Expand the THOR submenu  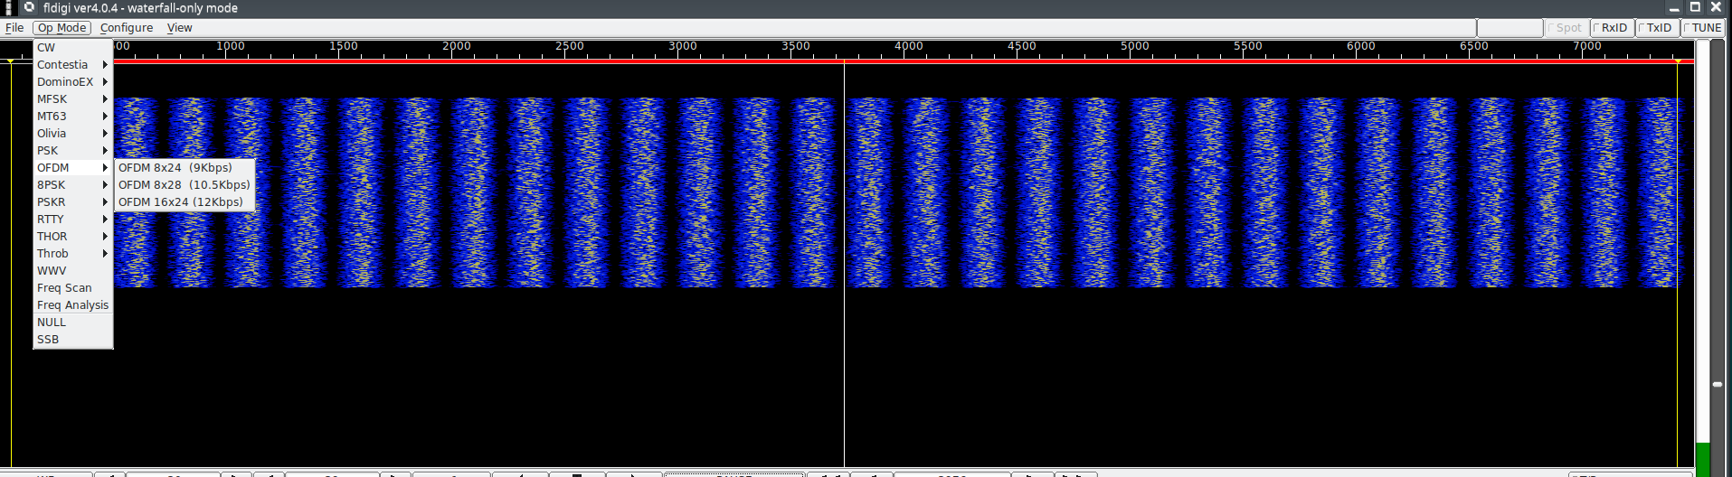click(x=73, y=237)
